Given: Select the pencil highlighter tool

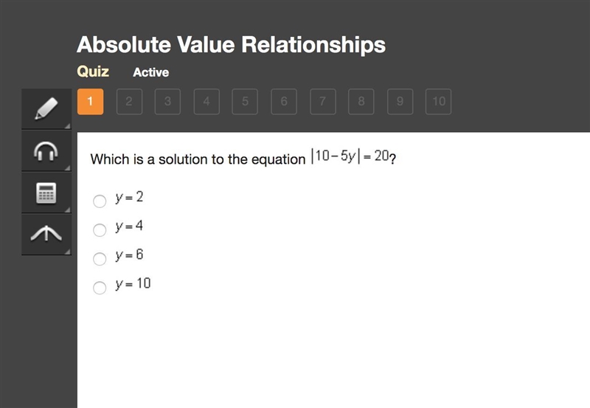Looking at the screenshot, I should (46, 108).
